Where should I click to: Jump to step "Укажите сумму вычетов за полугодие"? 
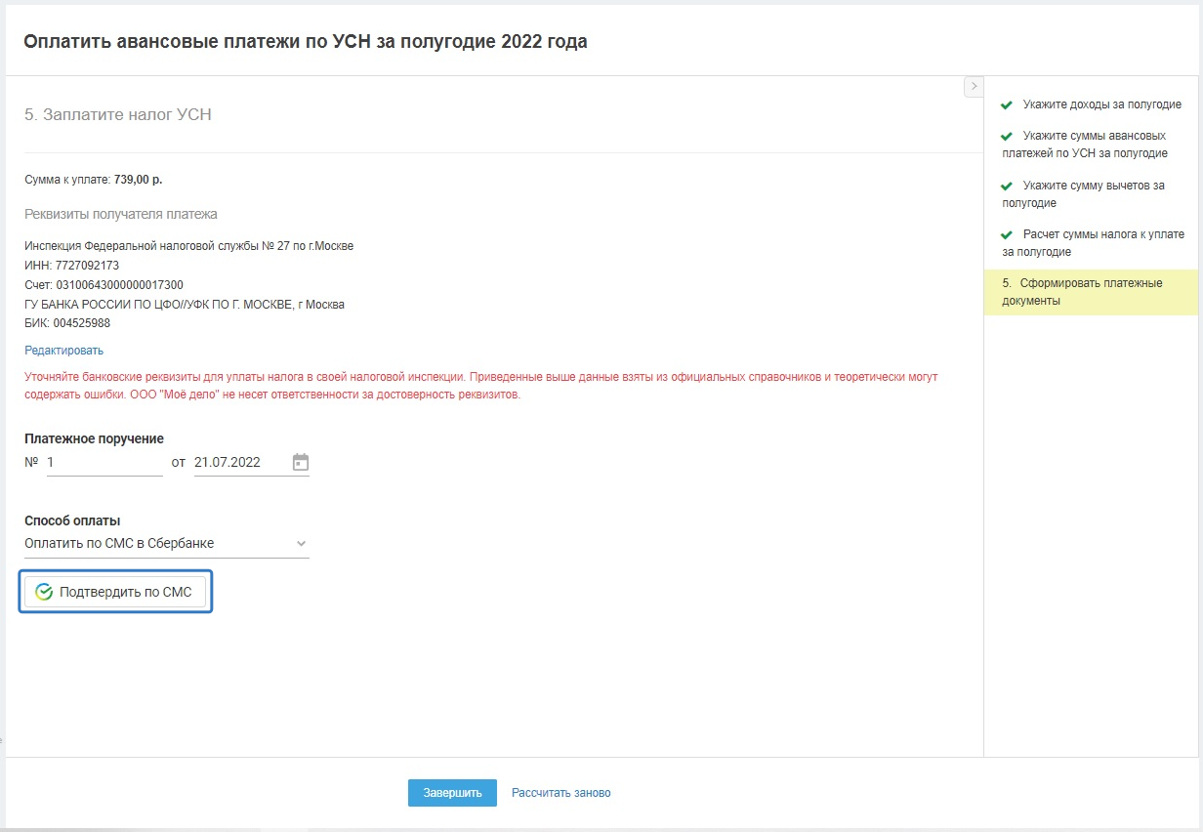click(x=1092, y=193)
